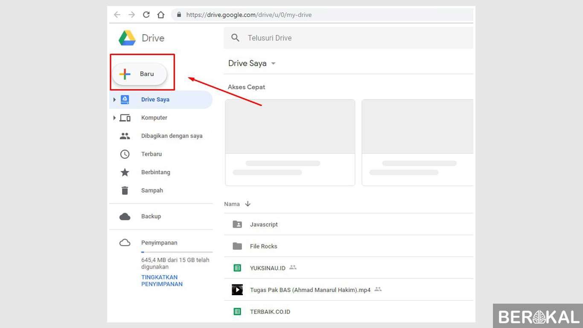Click the TINGKATKAN PENYIMPANAN link
This screenshot has width=583, height=328.
(x=162, y=281)
